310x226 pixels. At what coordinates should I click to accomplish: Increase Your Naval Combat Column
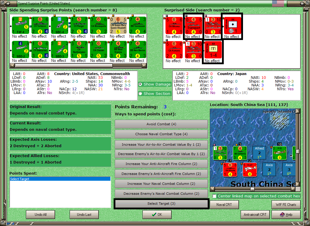161,184
